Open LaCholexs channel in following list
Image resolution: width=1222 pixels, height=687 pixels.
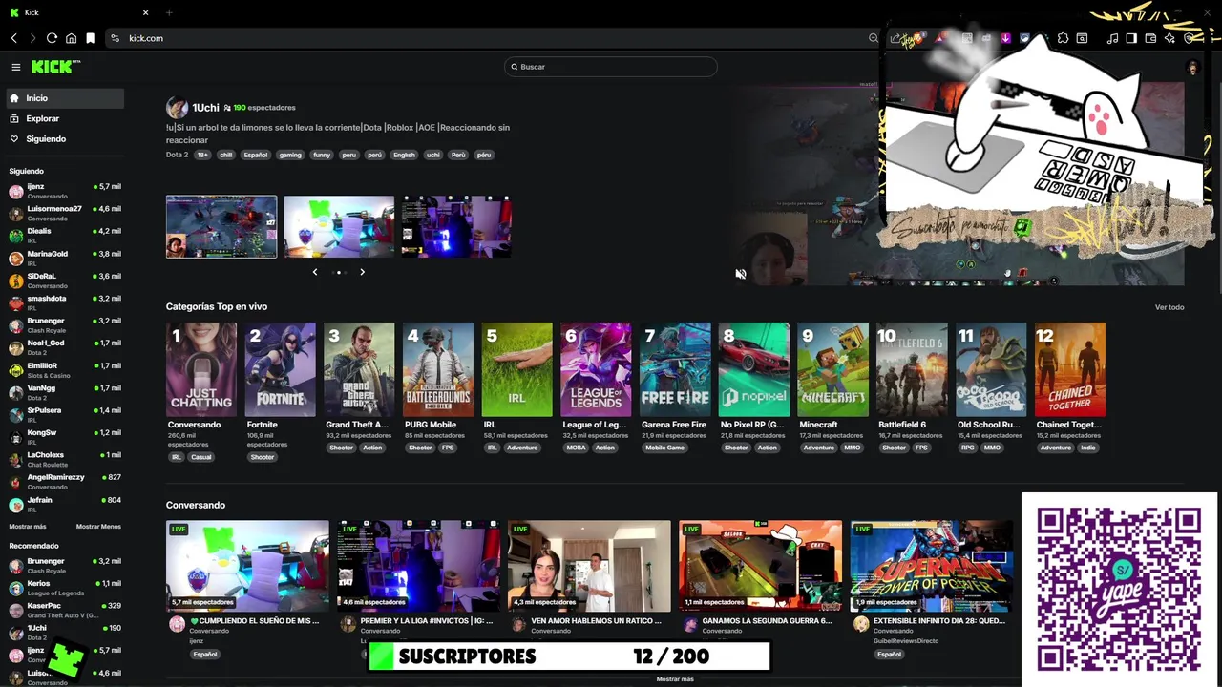[x=64, y=460]
